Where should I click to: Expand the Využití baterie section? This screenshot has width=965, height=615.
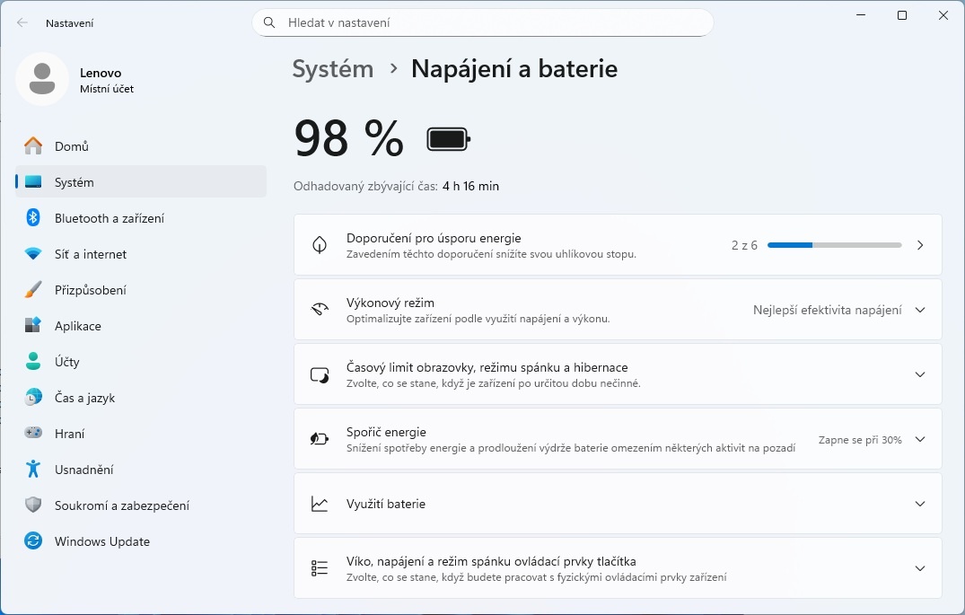pos(919,504)
